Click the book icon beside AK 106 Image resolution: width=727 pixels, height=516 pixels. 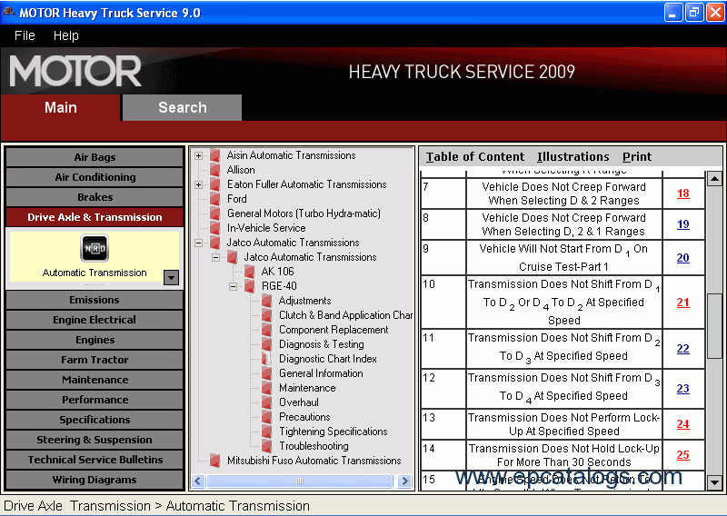[249, 272]
